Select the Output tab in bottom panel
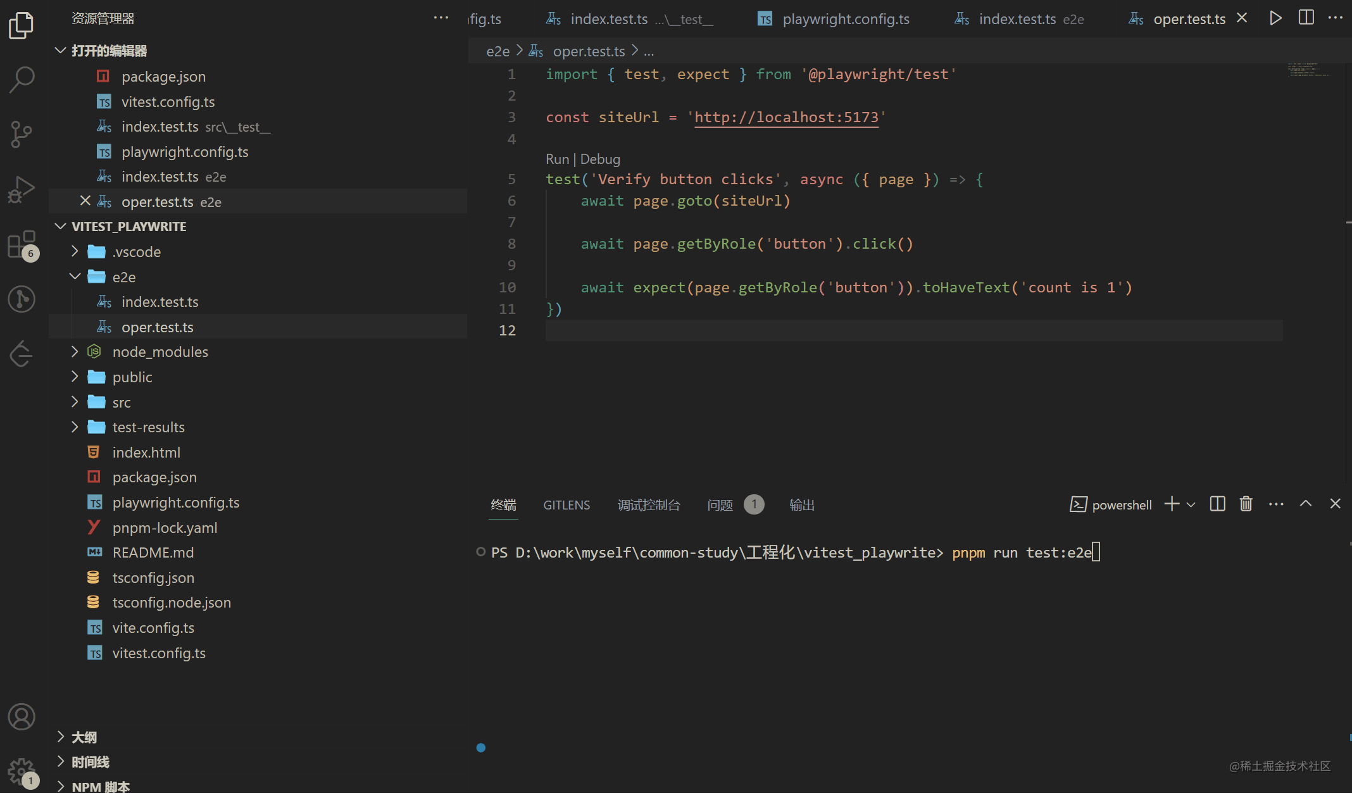This screenshot has width=1352, height=793. tap(801, 503)
